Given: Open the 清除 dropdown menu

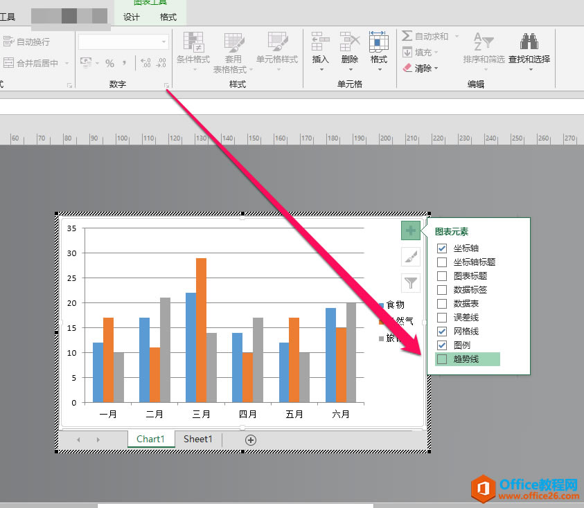Looking at the screenshot, I should 437,69.
